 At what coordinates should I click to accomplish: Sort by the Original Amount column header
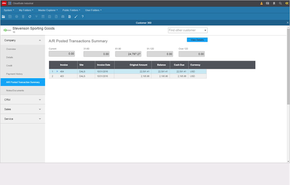(133, 65)
